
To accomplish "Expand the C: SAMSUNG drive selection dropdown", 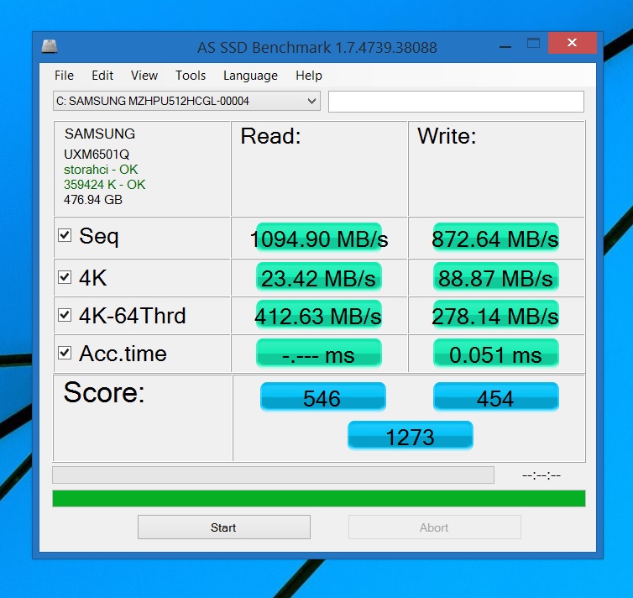I will 186,101.
